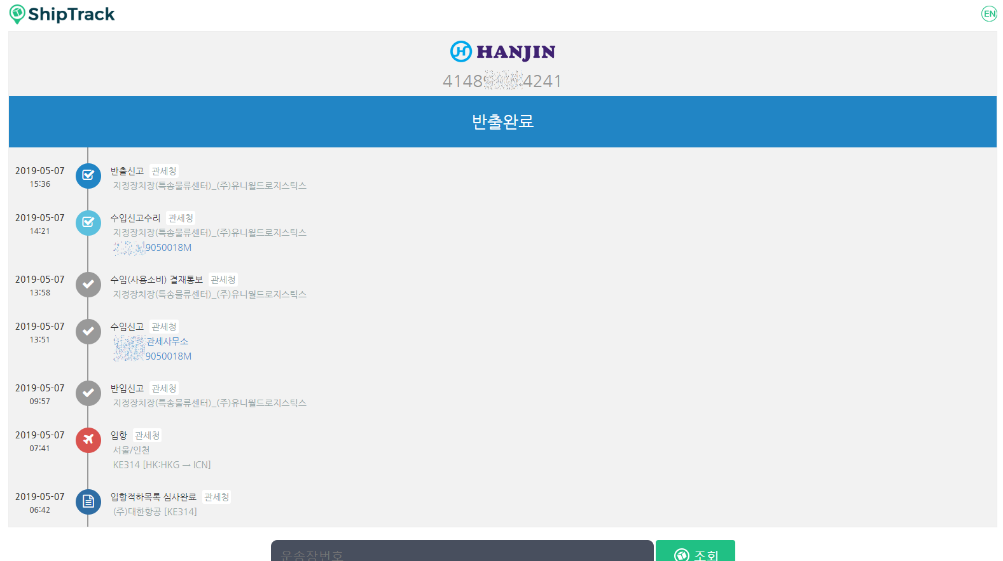
Task: Select the 2019-05-07 07:41 timestamp
Action: pos(40,441)
